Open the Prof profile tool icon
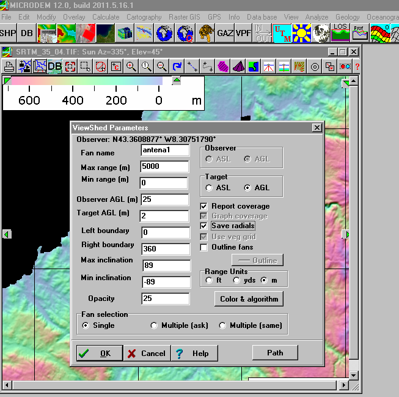The image size is (399, 397). (x=359, y=33)
